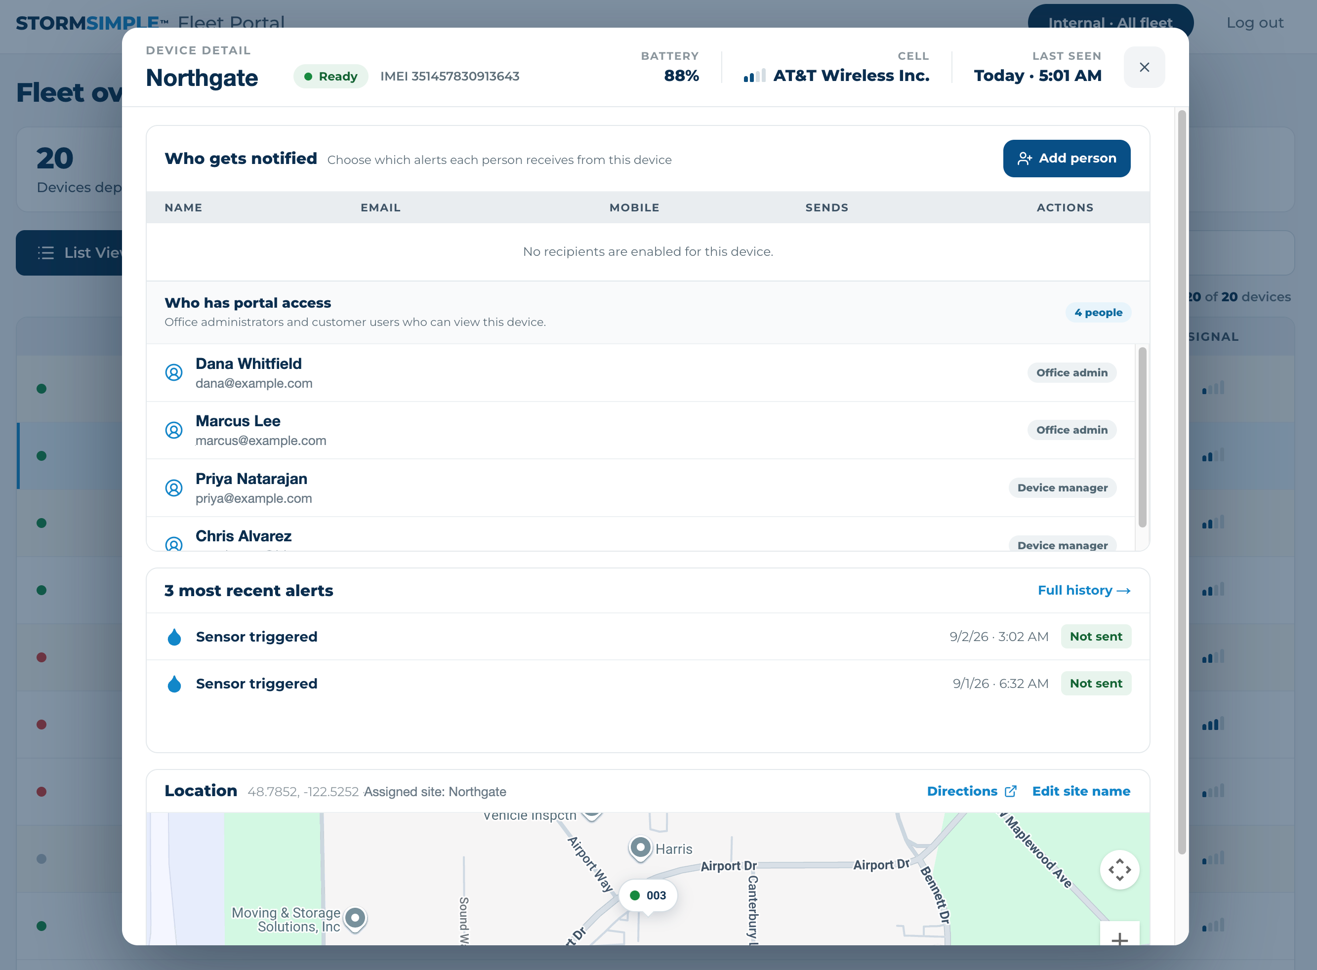The width and height of the screenshot is (1317, 970).
Task: Click priya@example.com email
Action: (253, 498)
